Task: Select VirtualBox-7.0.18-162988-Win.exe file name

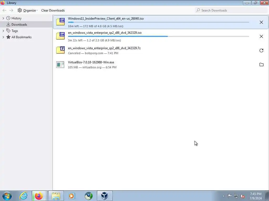Action: click(x=91, y=62)
